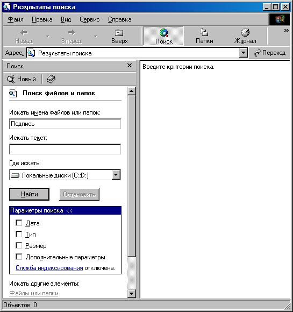Click the local disks drive icon

pos(15,175)
